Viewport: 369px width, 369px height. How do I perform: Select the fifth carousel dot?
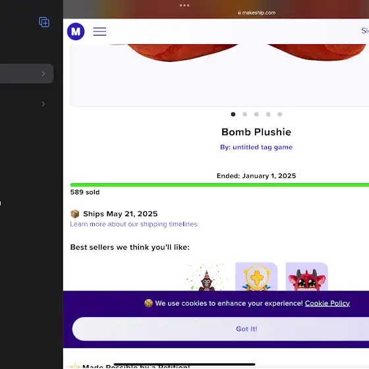point(280,115)
